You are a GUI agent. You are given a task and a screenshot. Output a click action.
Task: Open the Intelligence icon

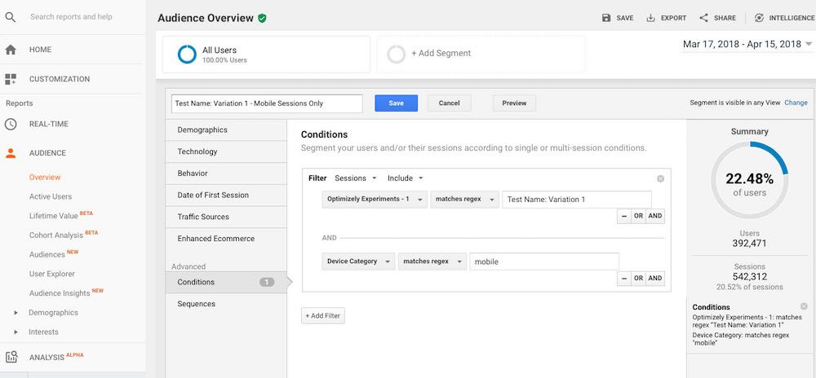(x=759, y=18)
